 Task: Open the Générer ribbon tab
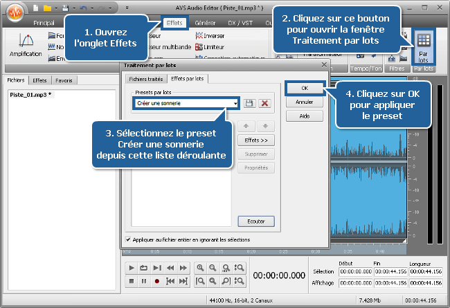pos(205,23)
